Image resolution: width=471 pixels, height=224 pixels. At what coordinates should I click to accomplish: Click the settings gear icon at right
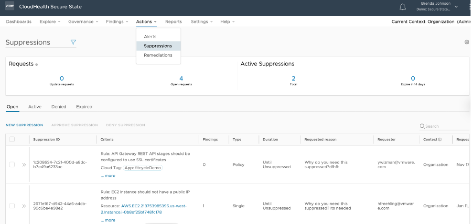(467, 42)
